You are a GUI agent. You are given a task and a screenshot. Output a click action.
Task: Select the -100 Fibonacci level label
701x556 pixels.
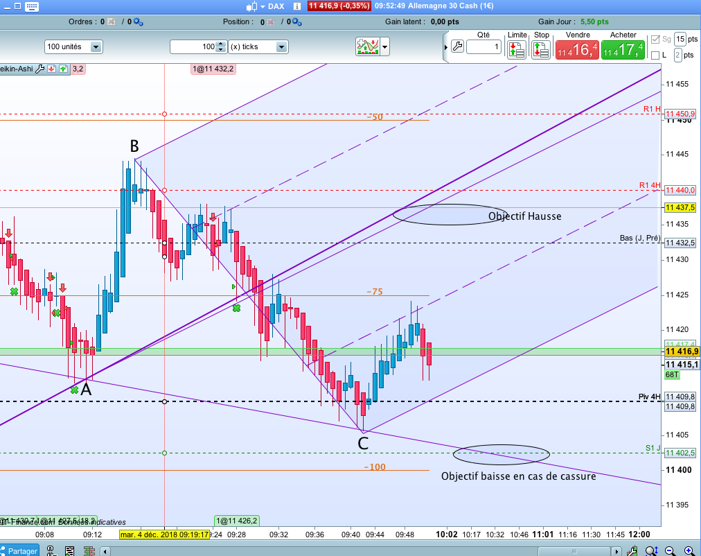pyautogui.click(x=375, y=467)
